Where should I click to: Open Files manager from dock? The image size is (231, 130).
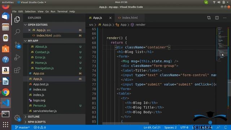coord(5,27)
